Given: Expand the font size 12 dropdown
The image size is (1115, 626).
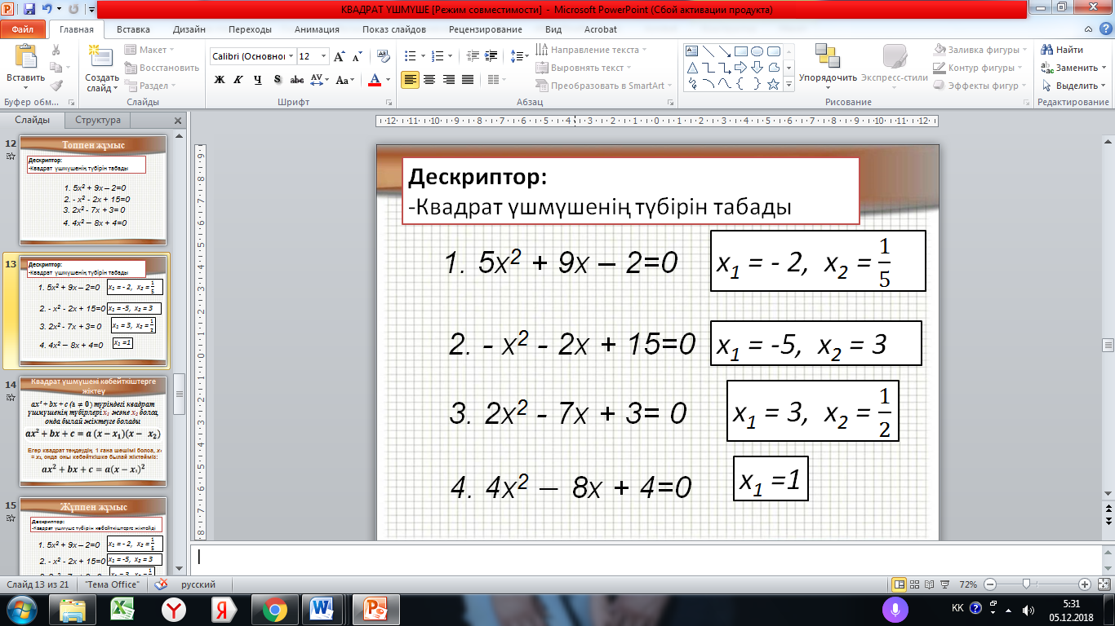Looking at the screenshot, I should 324,57.
